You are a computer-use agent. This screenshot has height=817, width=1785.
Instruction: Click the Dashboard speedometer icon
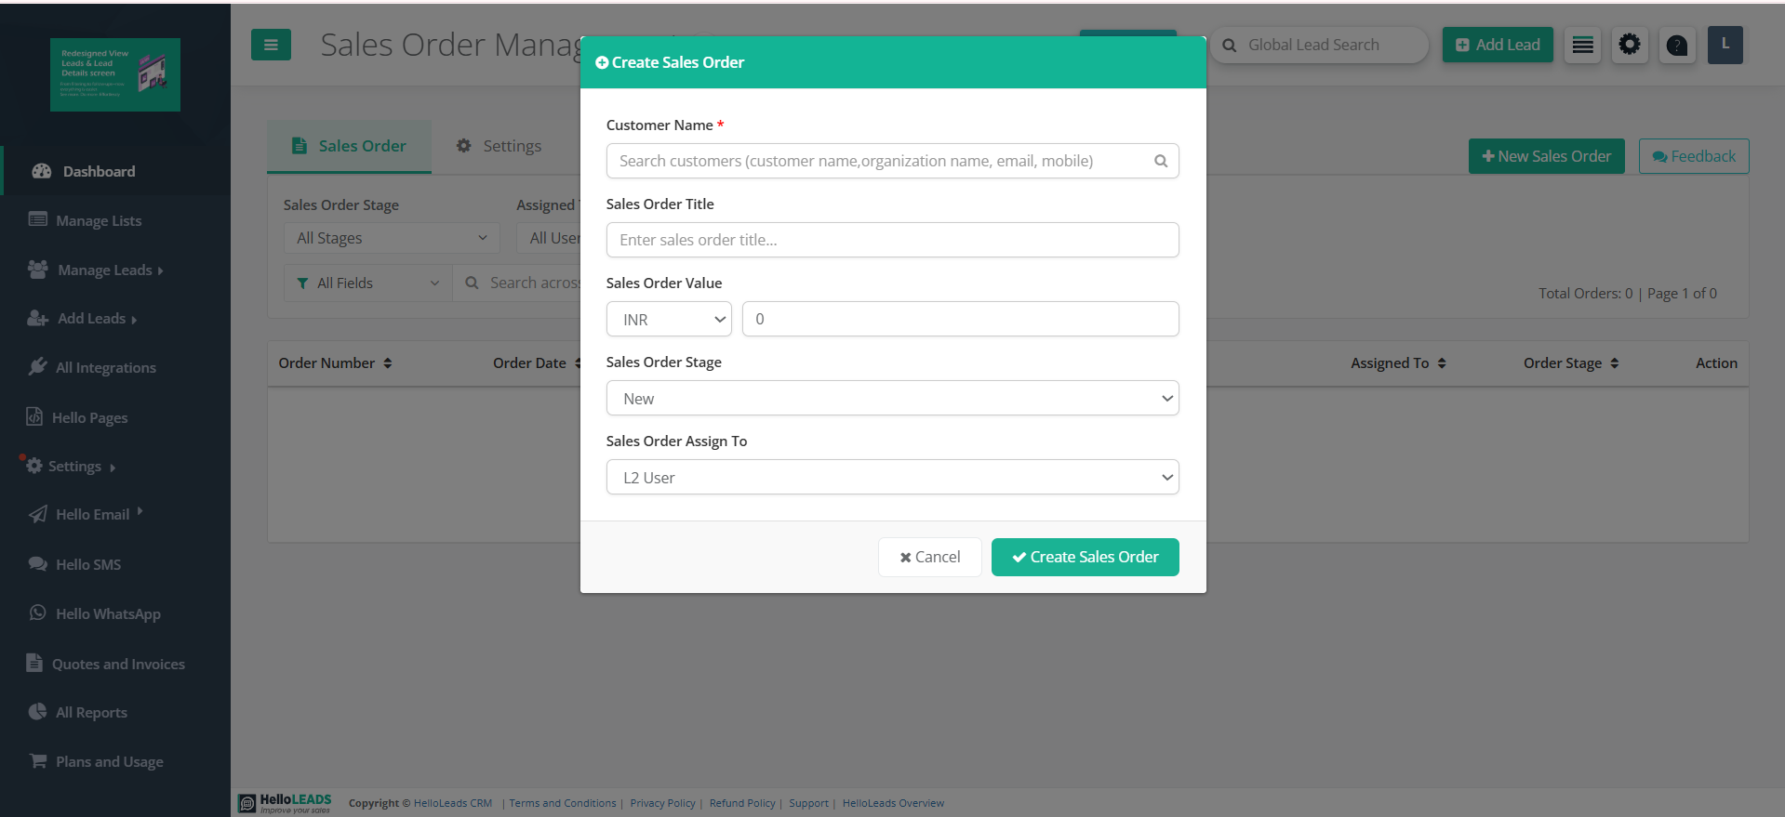coord(42,171)
